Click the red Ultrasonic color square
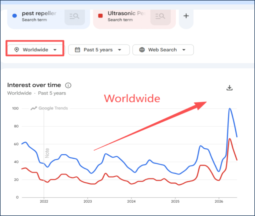Viewport: 255px width, 216px height. point(101,16)
